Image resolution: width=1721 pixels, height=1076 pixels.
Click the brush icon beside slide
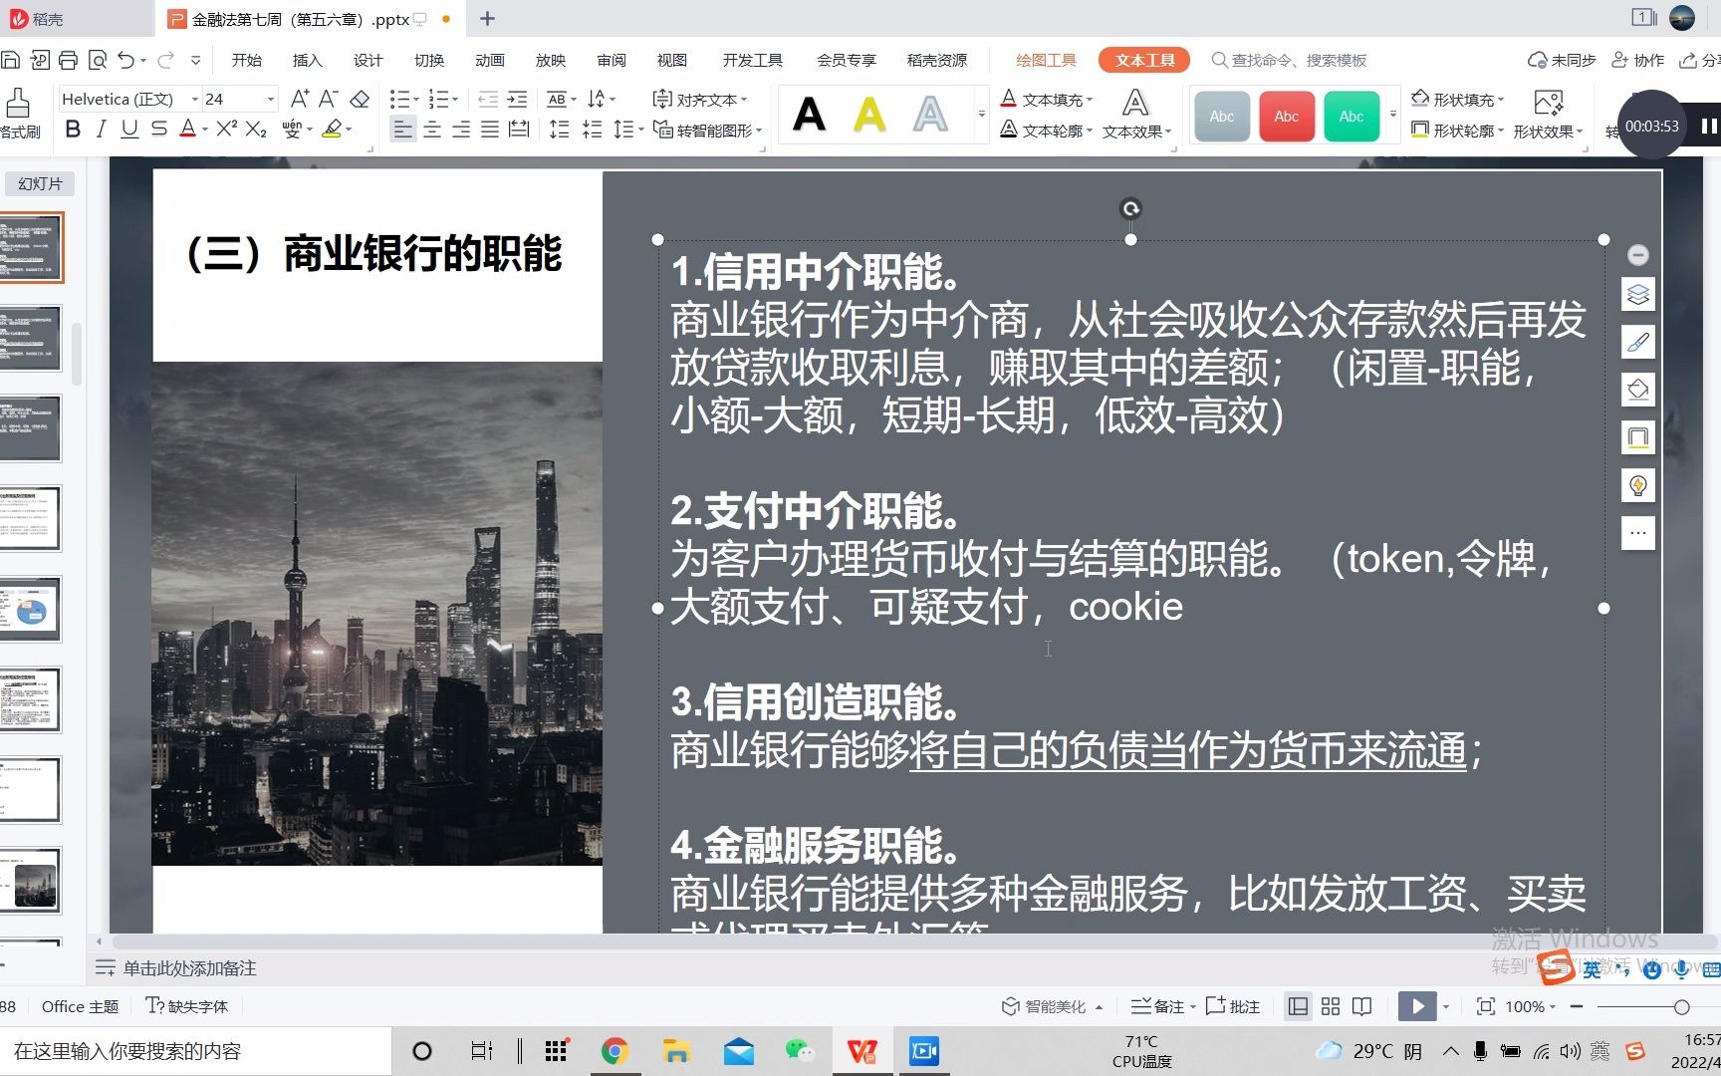point(1638,343)
